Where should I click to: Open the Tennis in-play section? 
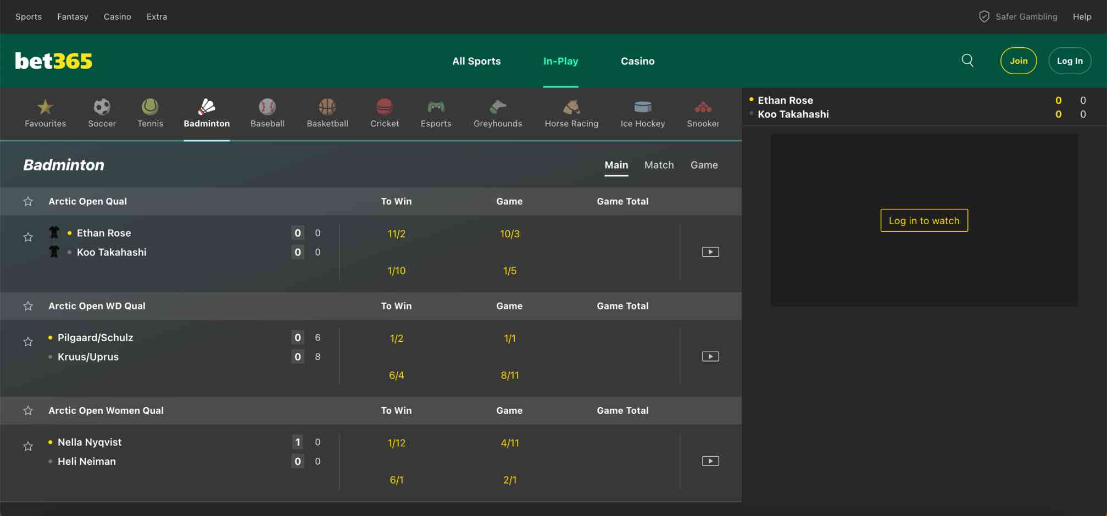point(150,113)
